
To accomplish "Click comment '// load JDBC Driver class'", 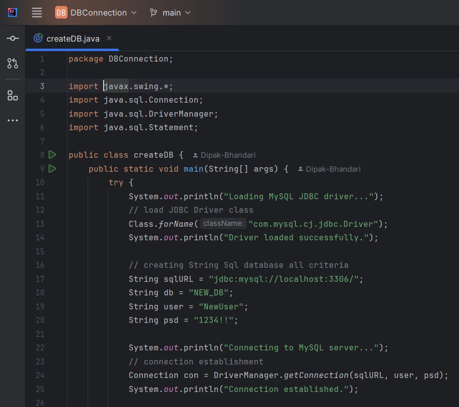I will [x=191, y=210].
